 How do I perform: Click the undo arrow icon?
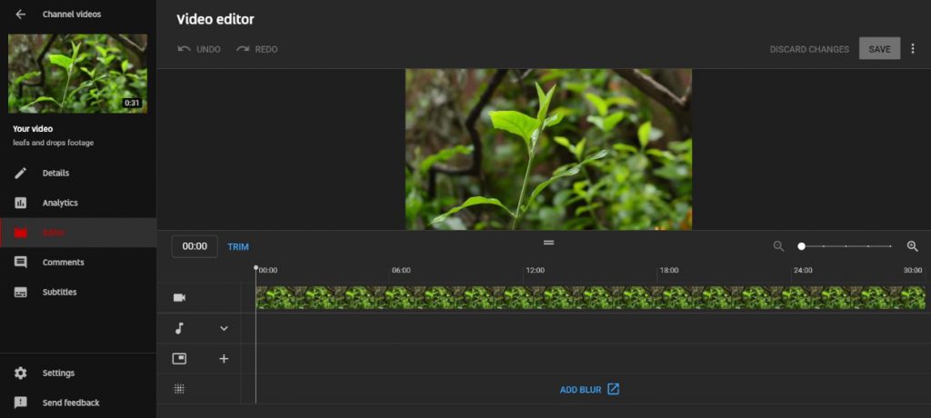point(184,49)
